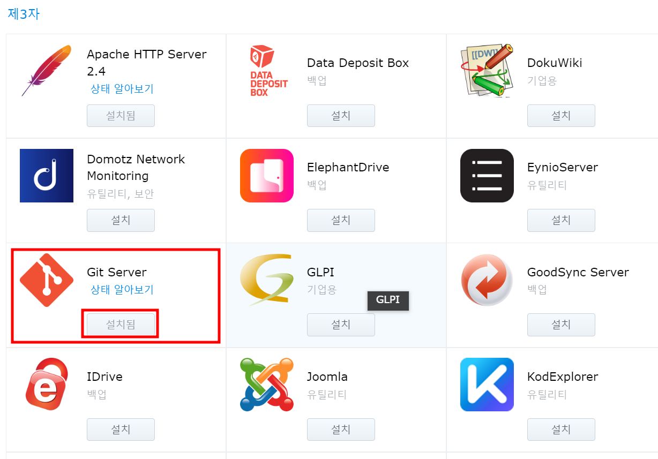Screen dimensions: 658x459
Task: Click the 백업 category under Data Deposit Box
Action: (317, 81)
